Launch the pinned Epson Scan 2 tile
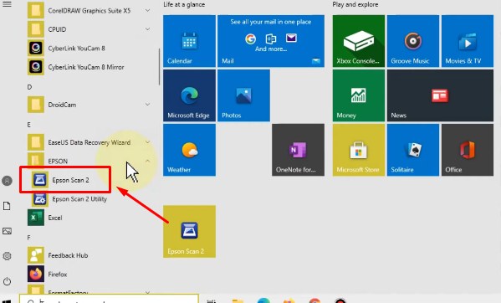This screenshot has width=501, height=303. click(189, 231)
